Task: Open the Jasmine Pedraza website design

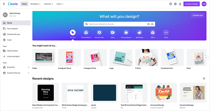Action: (x=193, y=93)
